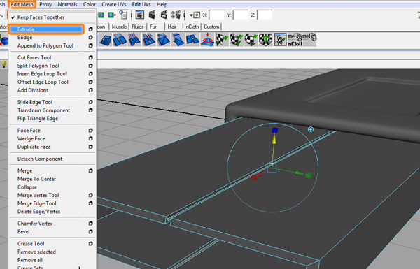The width and height of the screenshot is (420, 269).
Task: Switch to the Fluids shelf tab
Action: (138, 27)
